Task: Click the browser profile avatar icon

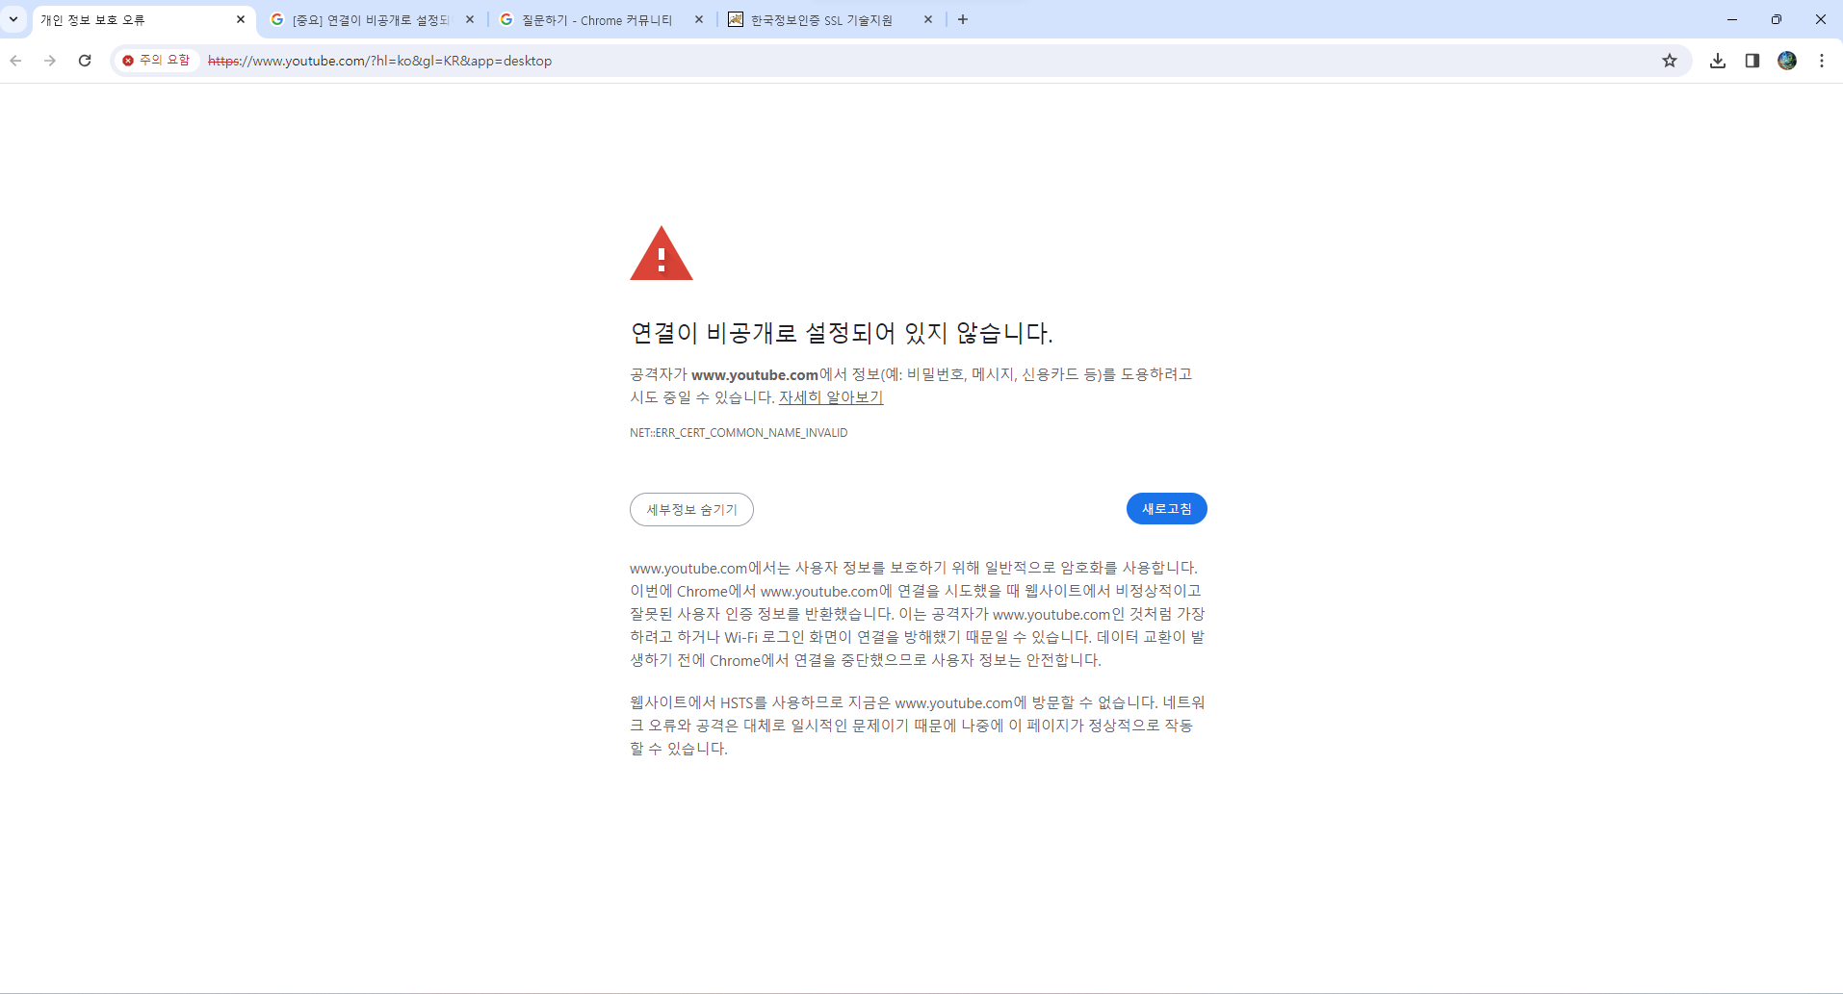Action: click(x=1788, y=61)
